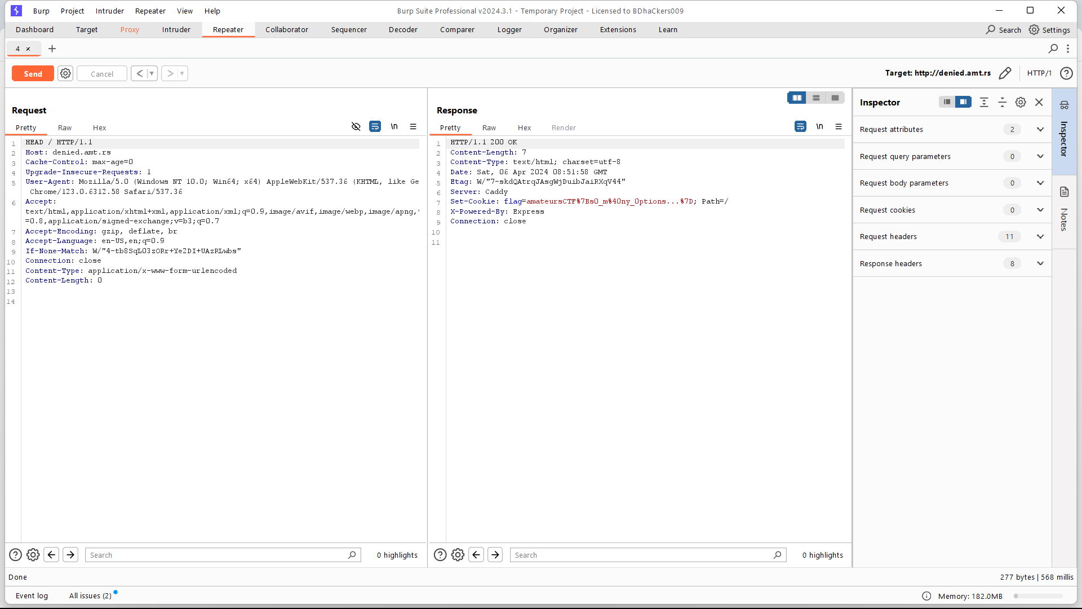Viewport: 1082px width, 609px height.
Task: Toggle show newline characters in Request
Action: [394, 127]
